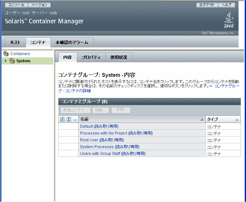The image size is (246, 202).
Task: Sort ascending by 名前 column arrow
Action: click(x=202, y=120)
